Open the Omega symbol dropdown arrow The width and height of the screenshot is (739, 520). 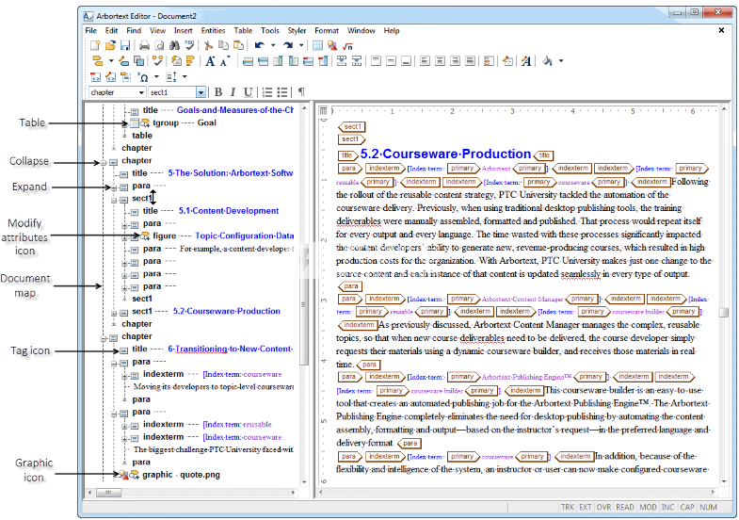(x=156, y=77)
